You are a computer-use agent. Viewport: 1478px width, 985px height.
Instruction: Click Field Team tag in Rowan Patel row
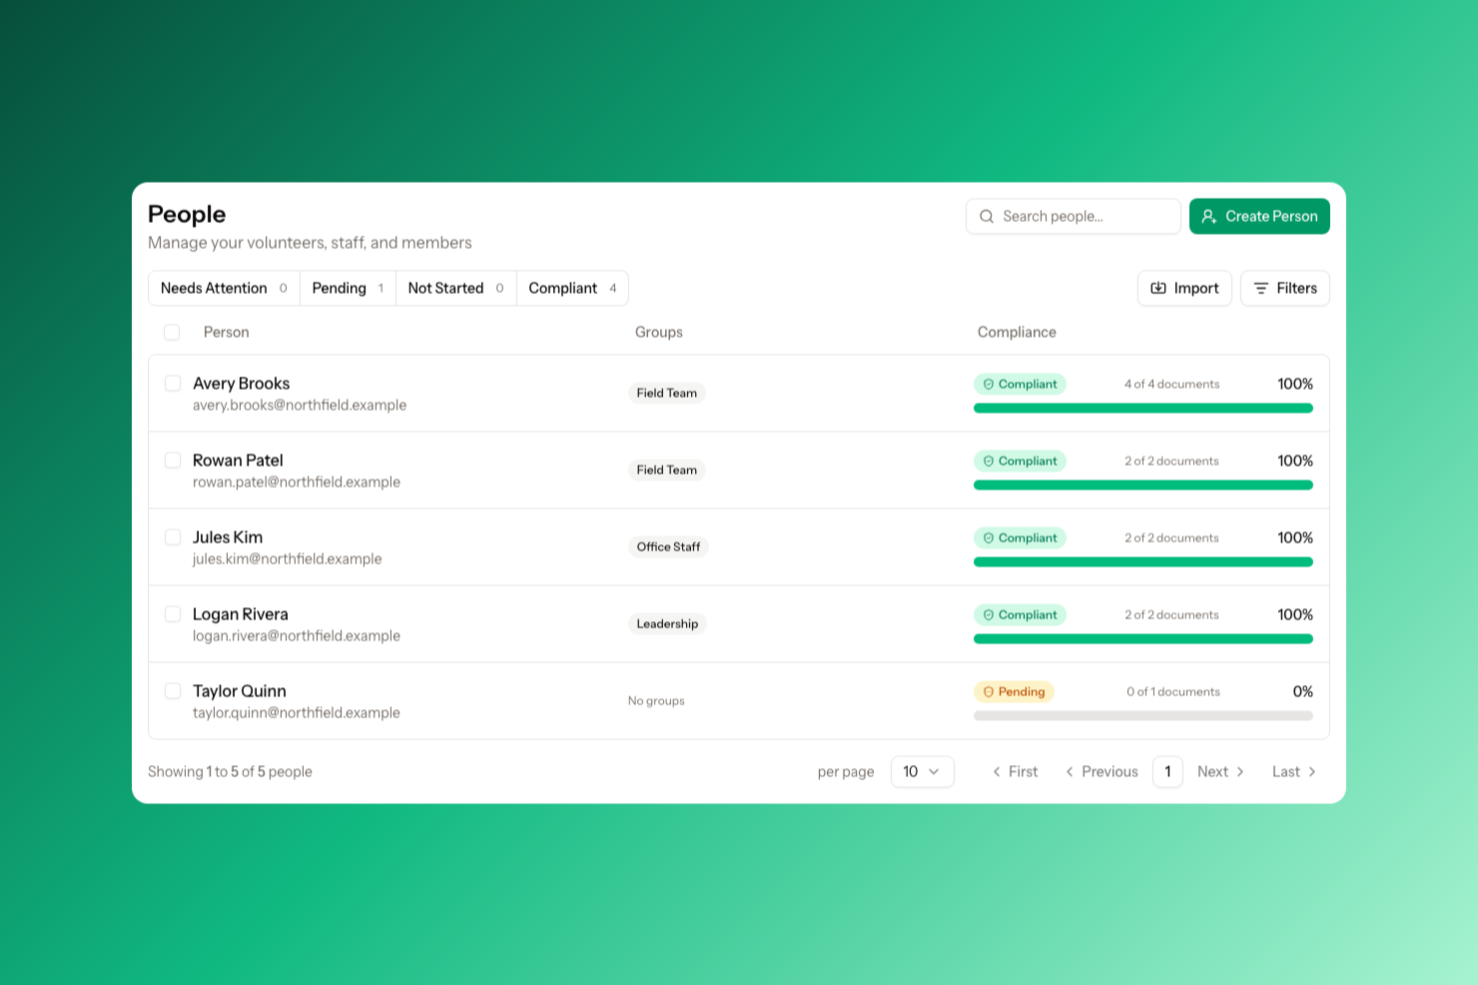(667, 470)
